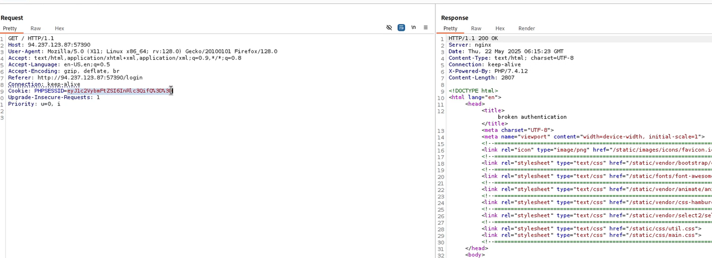Toggle hide non-printable characters eye icon

(389, 28)
